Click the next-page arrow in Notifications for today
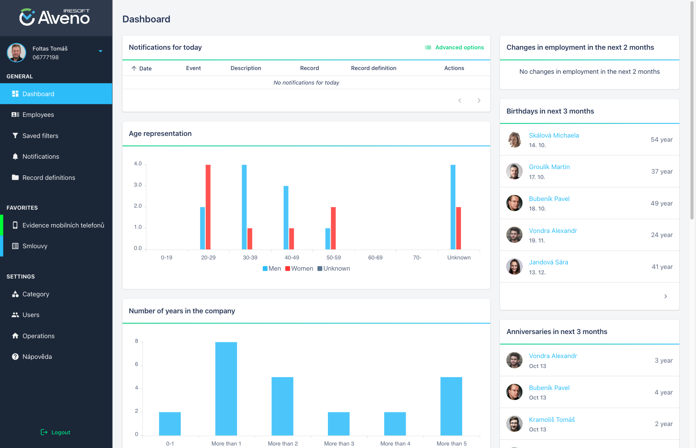This screenshot has height=448, width=696. pos(479,100)
